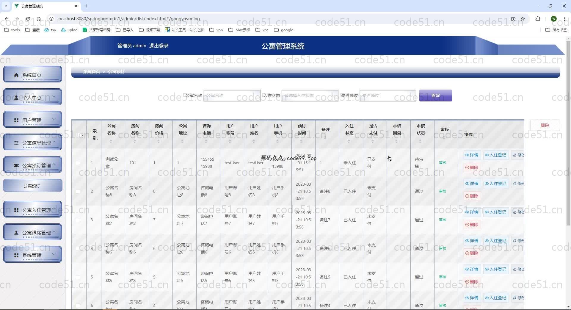This screenshot has height=310, width=571.
Task: Click 系统首页 in the breadcrumb
Action: [x=91, y=72]
